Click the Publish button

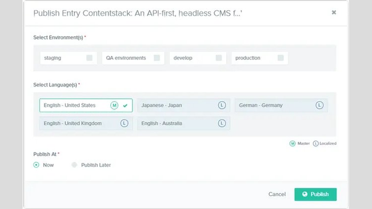315,194
